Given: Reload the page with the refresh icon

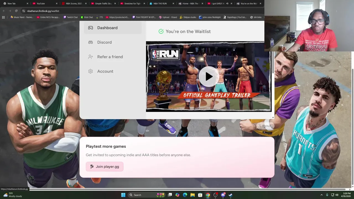Looking at the screenshot, I should (16, 11).
